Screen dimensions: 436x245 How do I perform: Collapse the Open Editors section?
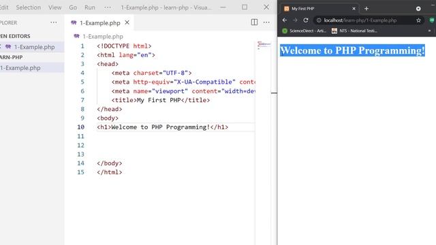click(x=15, y=36)
